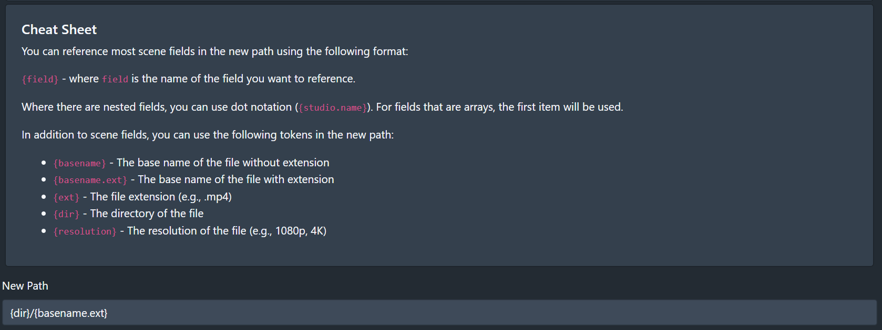Click 'The base name of the file with extension'

coord(235,179)
